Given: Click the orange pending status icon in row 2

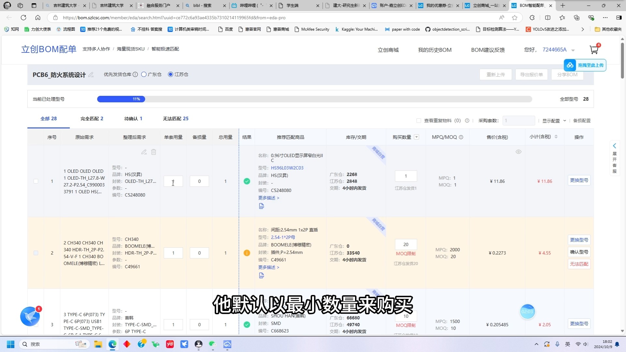Looking at the screenshot, I should pos(247,253).
